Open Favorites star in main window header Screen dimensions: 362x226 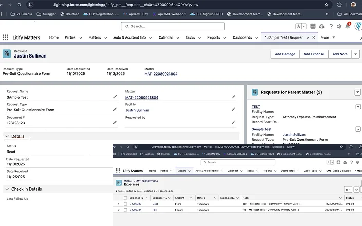pyautogui.click(x=298, y=26)
